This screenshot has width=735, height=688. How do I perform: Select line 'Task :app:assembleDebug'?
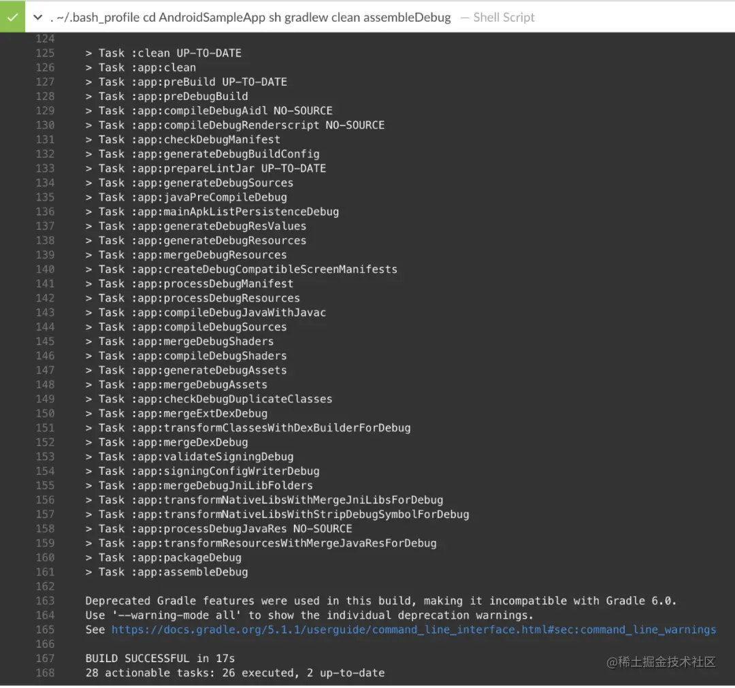(167, 572)
